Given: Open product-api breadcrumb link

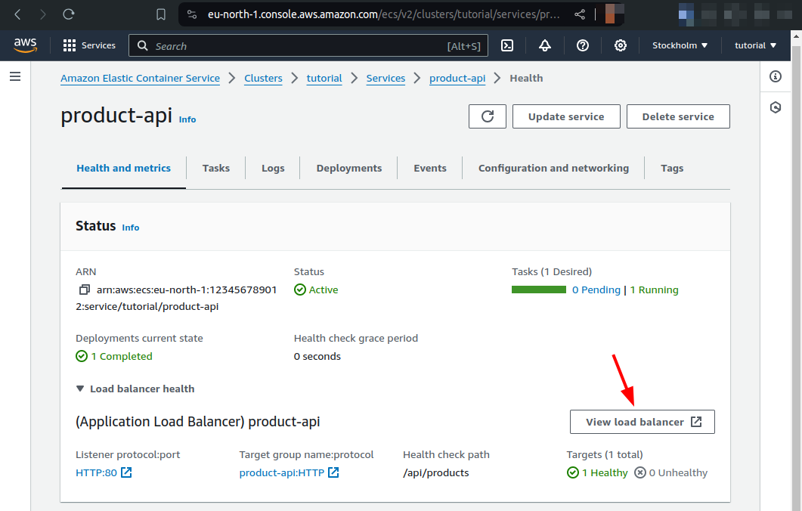Looking at the screenshot, I should (457, 79).
